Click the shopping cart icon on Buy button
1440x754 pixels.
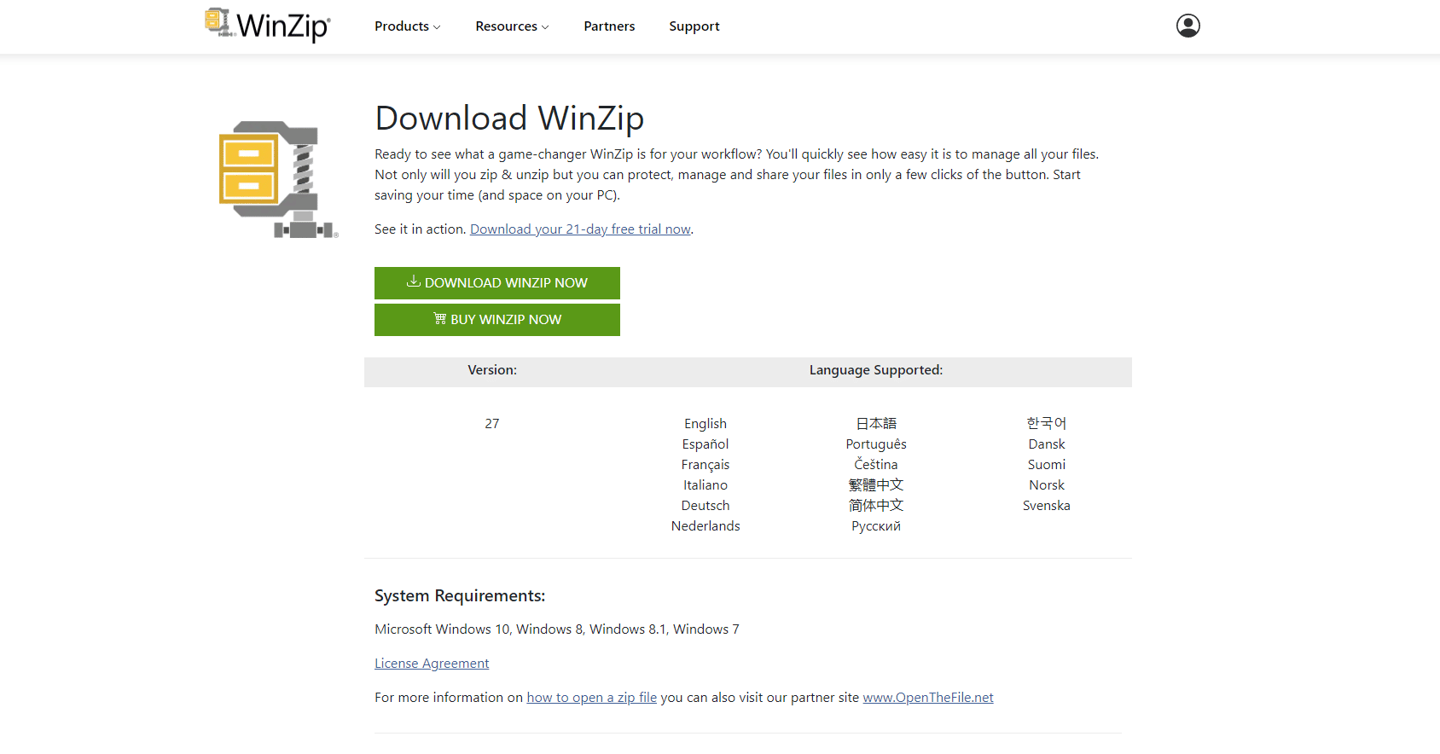pos(440,318)
